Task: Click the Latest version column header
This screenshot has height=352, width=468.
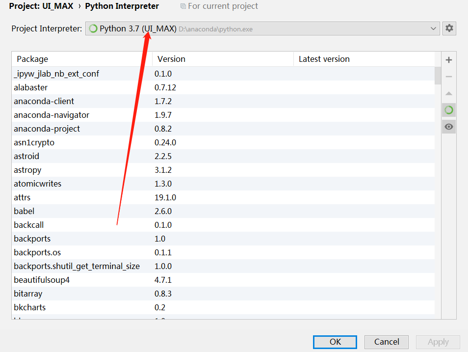Action: (364, 59)
